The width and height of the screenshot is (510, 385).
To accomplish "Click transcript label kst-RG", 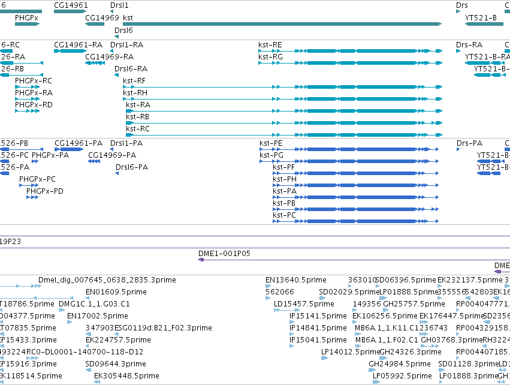I will point(270,56).
